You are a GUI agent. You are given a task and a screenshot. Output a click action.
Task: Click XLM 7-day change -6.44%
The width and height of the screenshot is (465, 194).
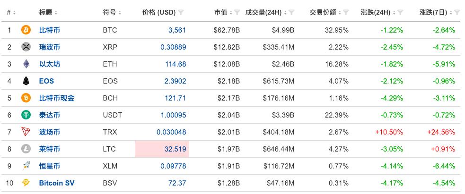click(x=444, y=166)
